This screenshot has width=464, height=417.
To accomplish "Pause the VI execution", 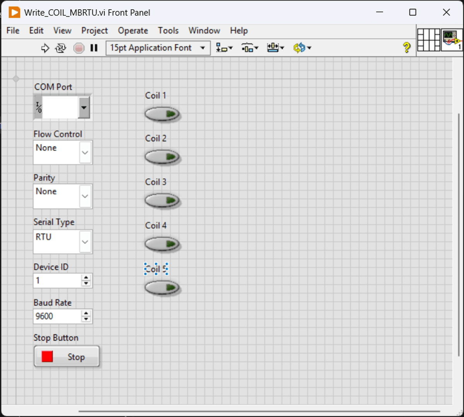I will 94,48.
